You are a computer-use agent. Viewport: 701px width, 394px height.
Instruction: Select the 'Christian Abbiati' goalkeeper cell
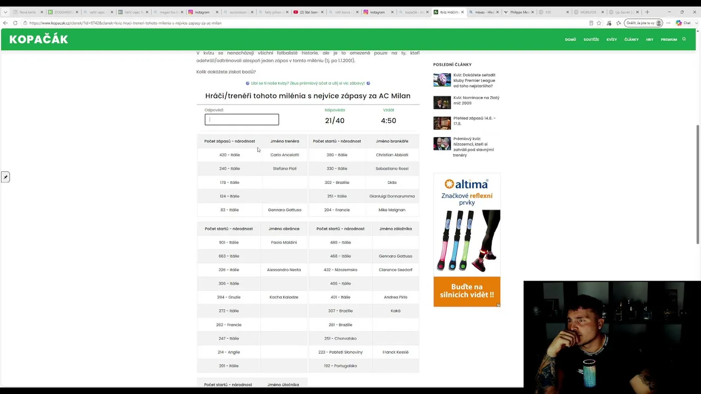click(392, 155)
